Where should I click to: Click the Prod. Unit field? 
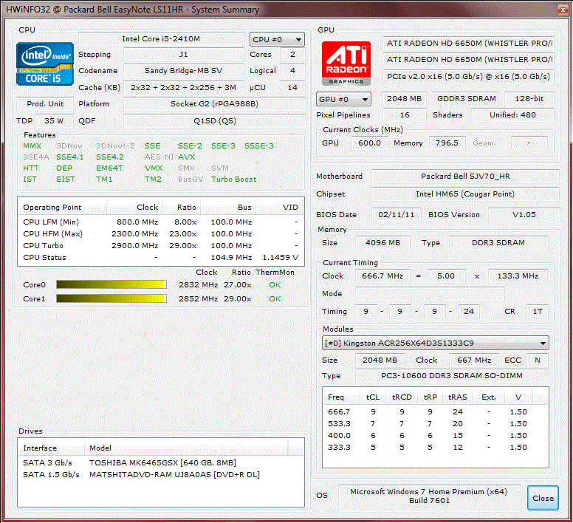point(45,104)
